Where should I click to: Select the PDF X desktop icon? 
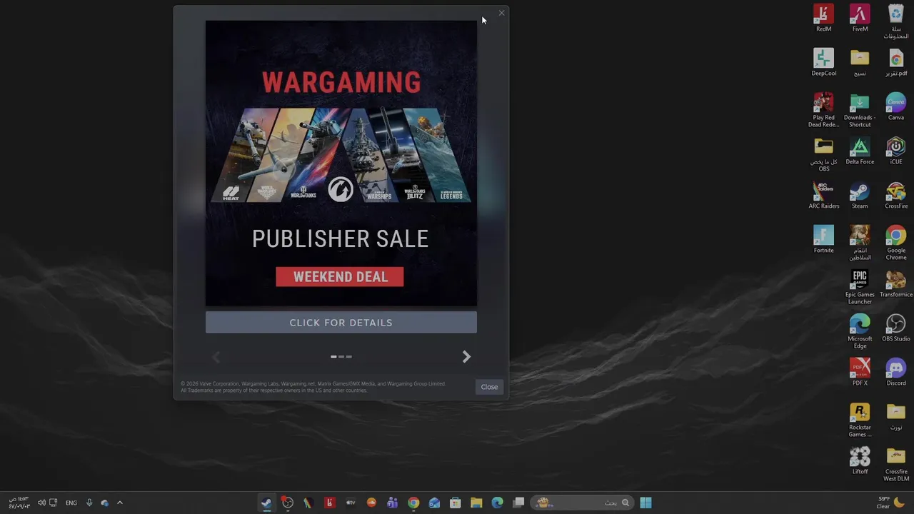coord(860,373)
